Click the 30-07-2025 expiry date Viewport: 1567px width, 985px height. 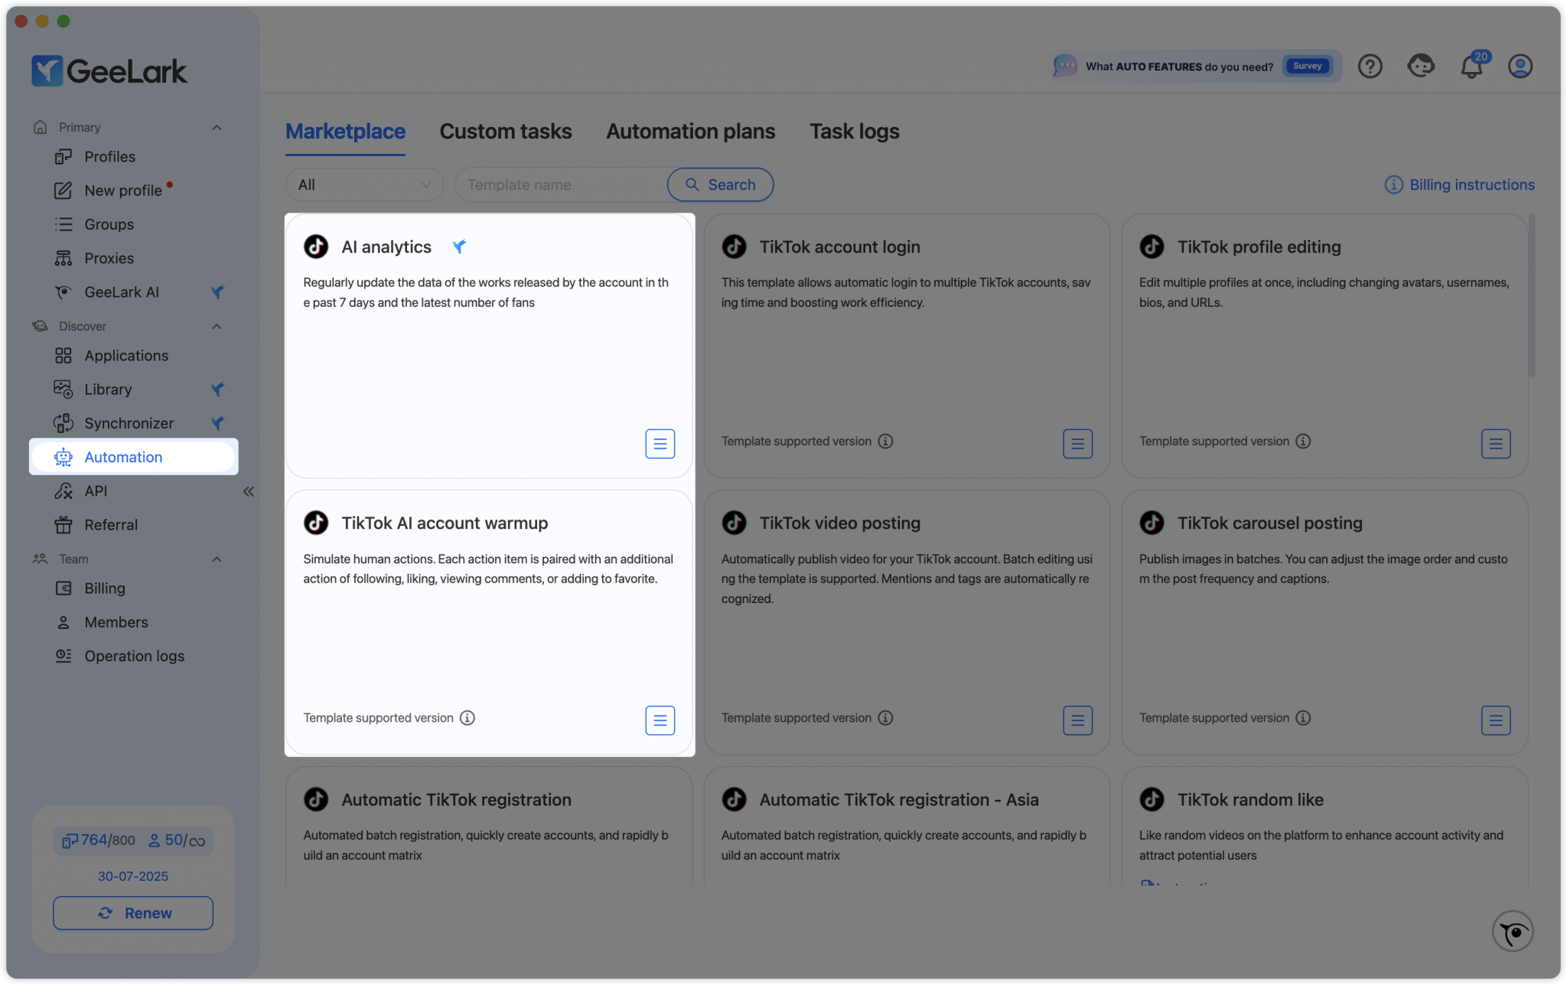coord(133,876)
